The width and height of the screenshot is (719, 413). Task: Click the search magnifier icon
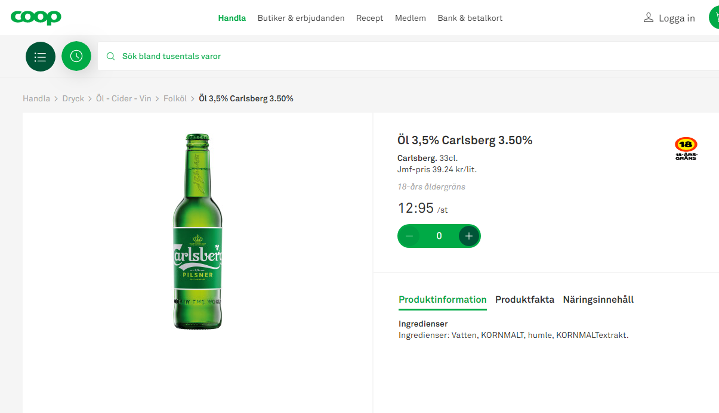pos(110,57)
